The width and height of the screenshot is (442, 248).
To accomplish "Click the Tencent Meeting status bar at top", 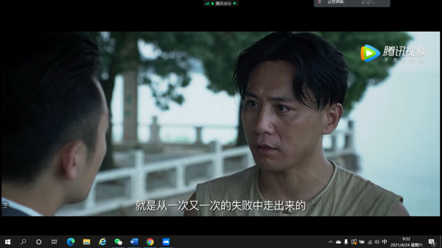I will tap(221, 3).
